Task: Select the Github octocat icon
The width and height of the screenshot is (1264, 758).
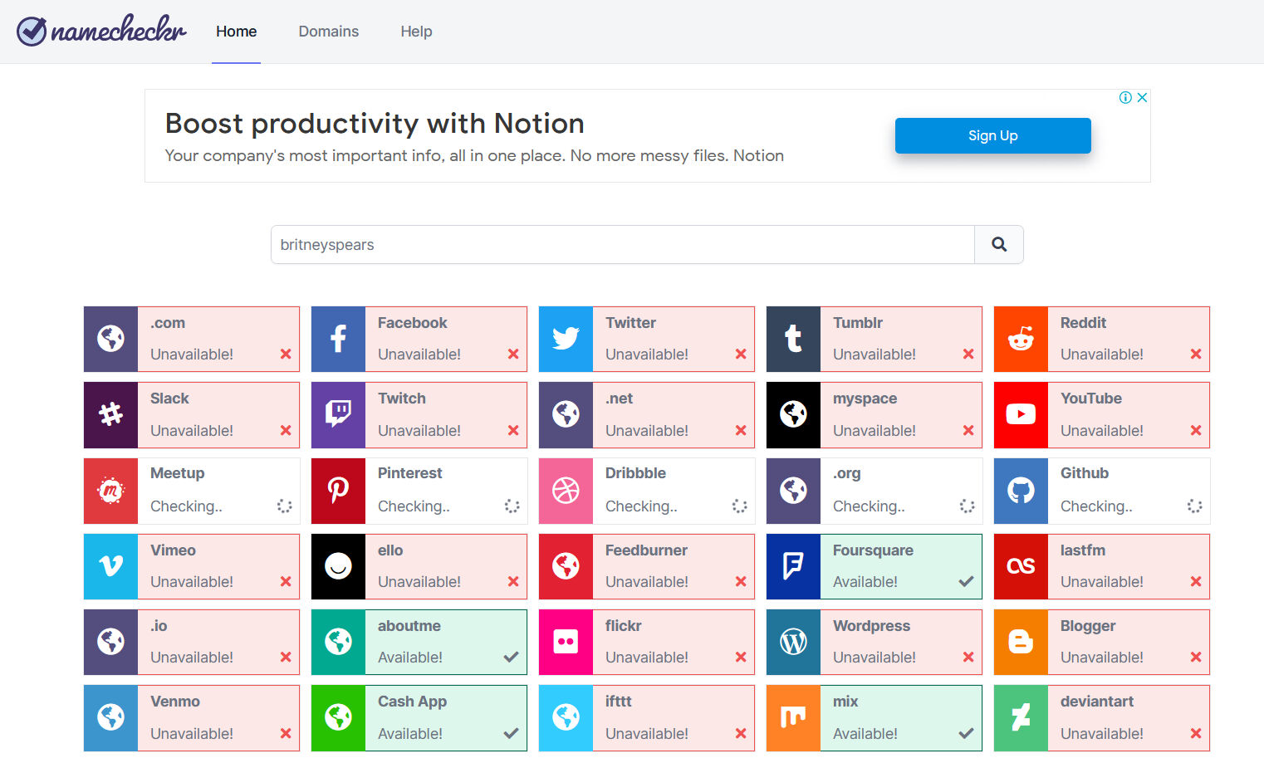Action: click(x=1021, y=491)
